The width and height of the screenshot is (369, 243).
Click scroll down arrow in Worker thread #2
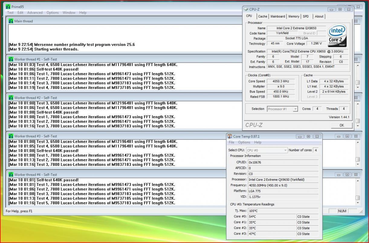(x=358, y=126)
